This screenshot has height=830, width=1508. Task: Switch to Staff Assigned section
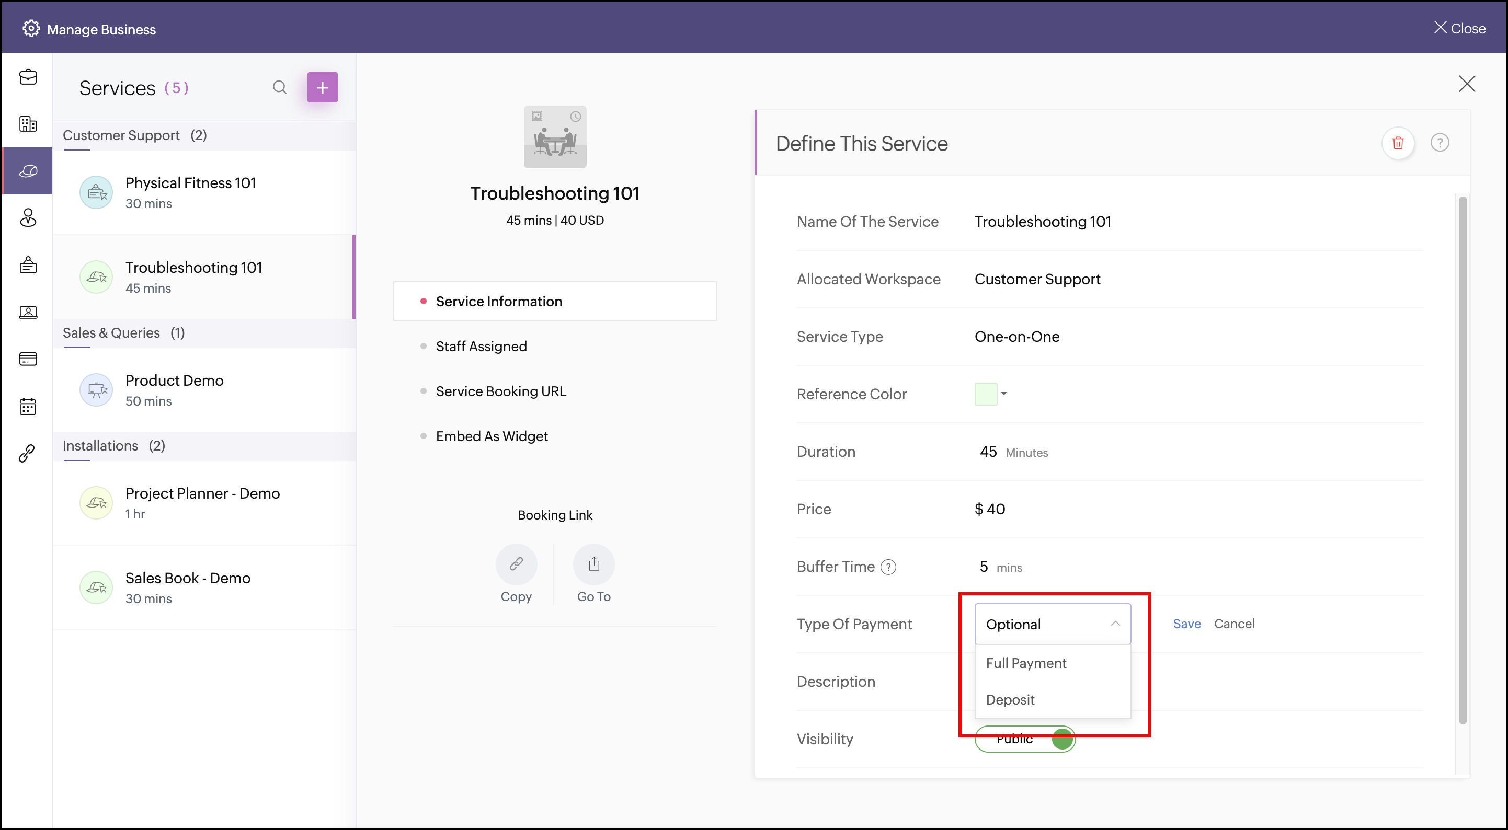(481, 347)
